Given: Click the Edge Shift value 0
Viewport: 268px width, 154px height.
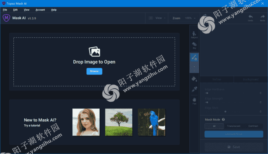Looking at the screenshot, I should pos(260,111).
